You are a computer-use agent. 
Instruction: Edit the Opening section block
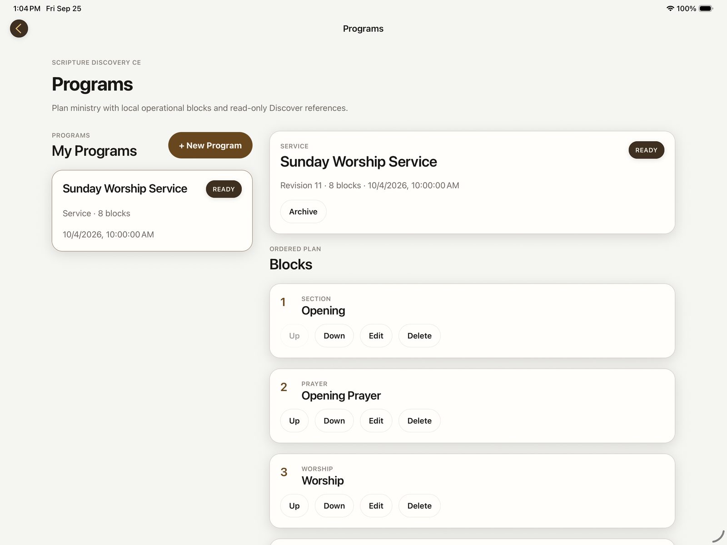[x=376, y=336]
